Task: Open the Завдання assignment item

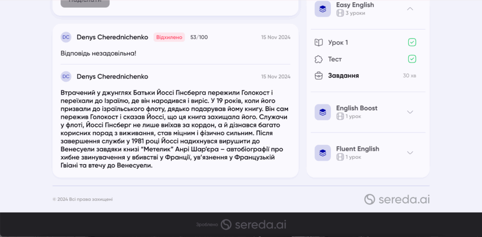Action: [x=344, y=76]
